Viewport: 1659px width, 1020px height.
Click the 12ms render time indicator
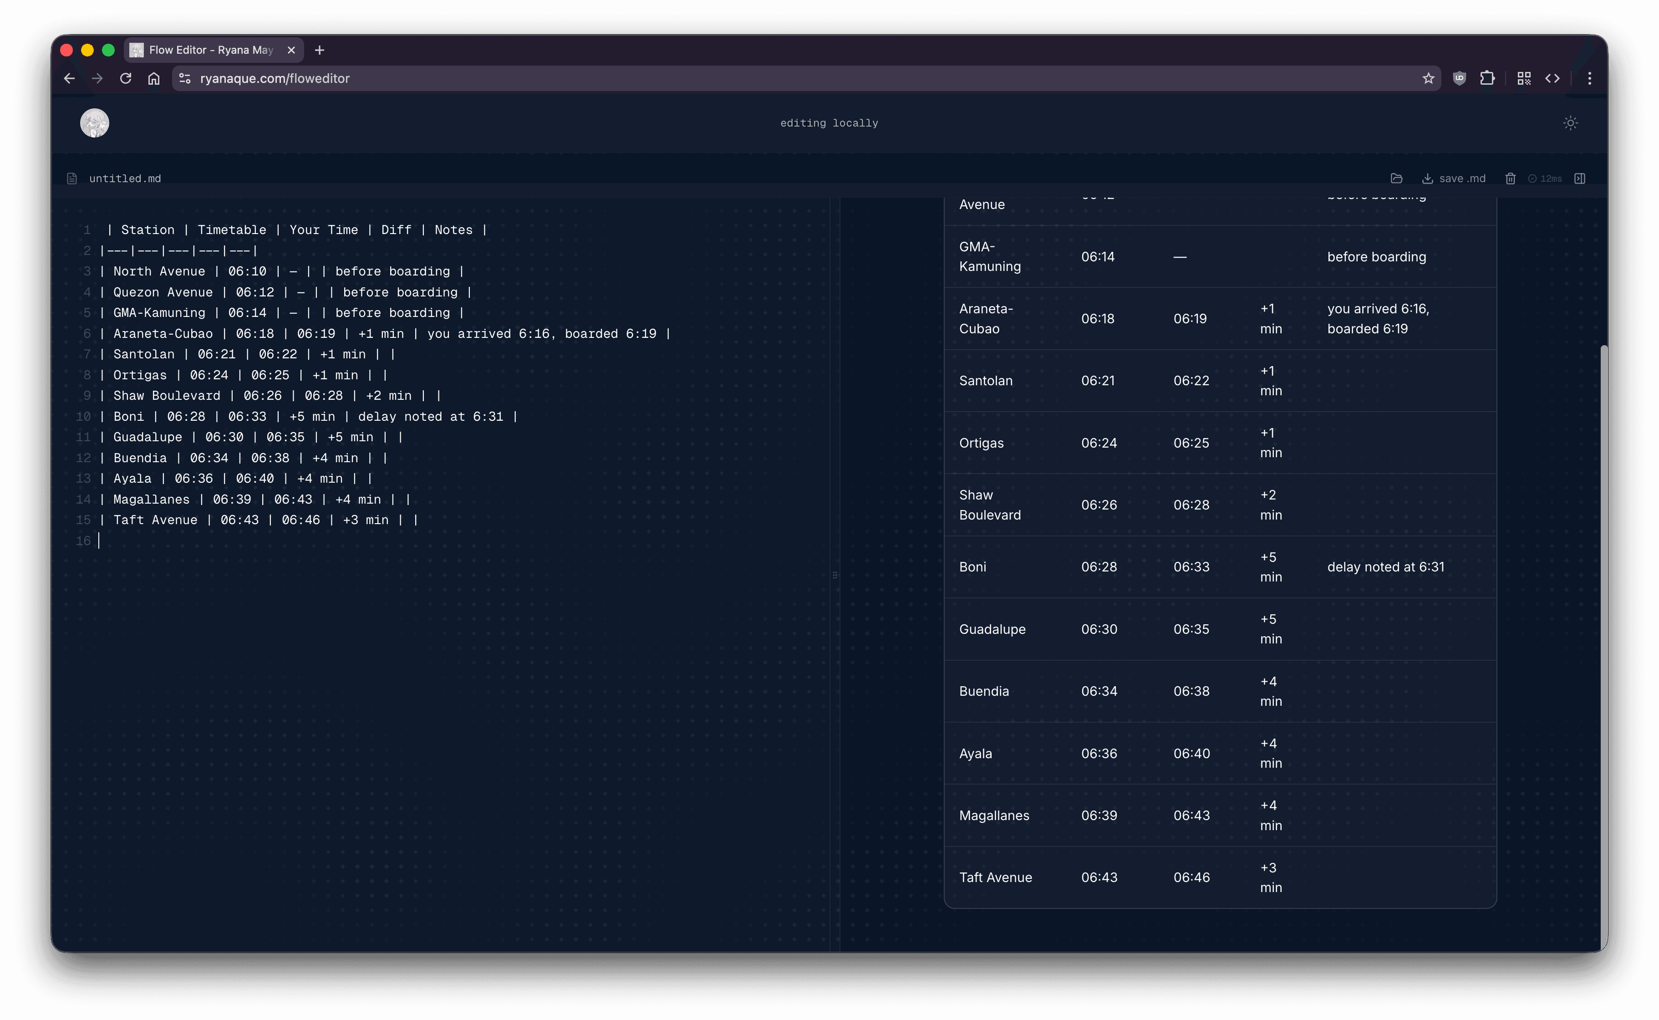tap(1544, 179)
